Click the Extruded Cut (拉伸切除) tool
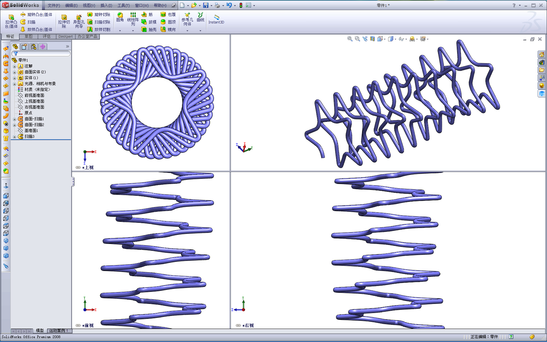 64,21
